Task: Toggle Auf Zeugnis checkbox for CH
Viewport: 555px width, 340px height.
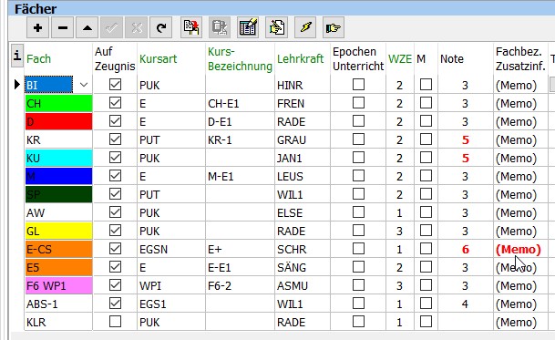Action: click(x=115, y=103)
